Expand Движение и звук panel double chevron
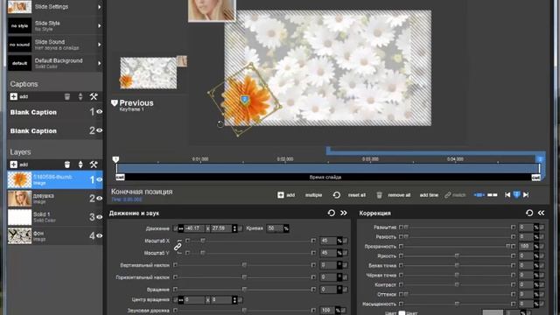Image resolution: width=560 pixels, height=315 pixels. coord(344,213)
